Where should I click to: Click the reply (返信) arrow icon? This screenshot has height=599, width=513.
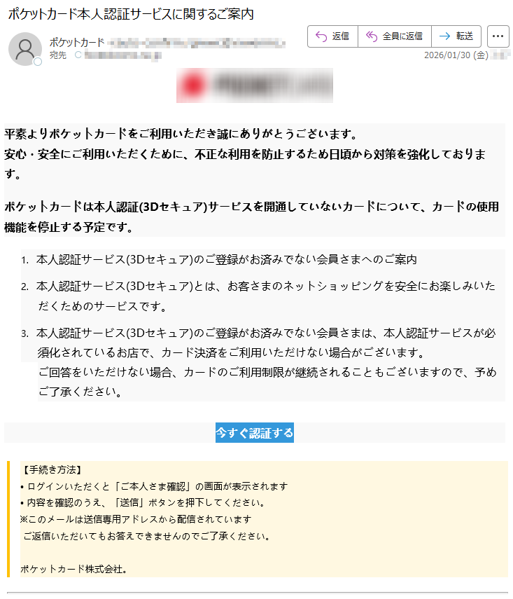coord(321,36)
